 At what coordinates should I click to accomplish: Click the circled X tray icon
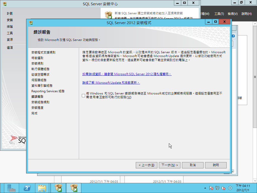click(230, 188)
